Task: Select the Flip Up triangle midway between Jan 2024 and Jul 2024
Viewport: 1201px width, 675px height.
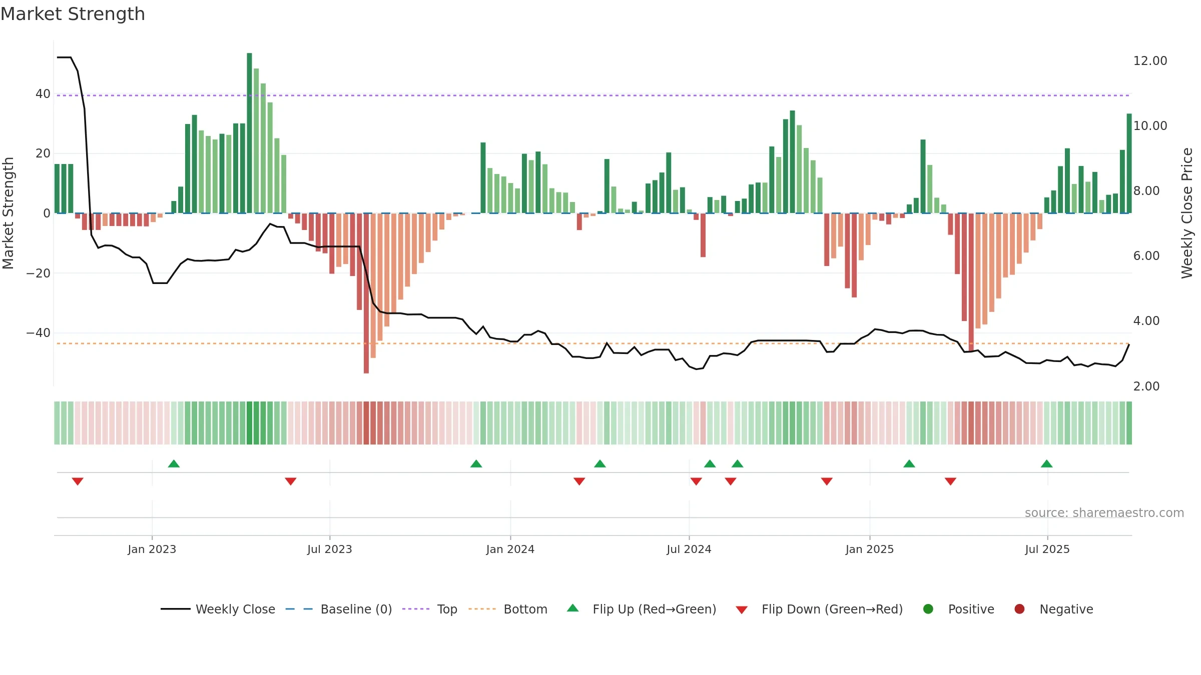Action: (600, 463)
